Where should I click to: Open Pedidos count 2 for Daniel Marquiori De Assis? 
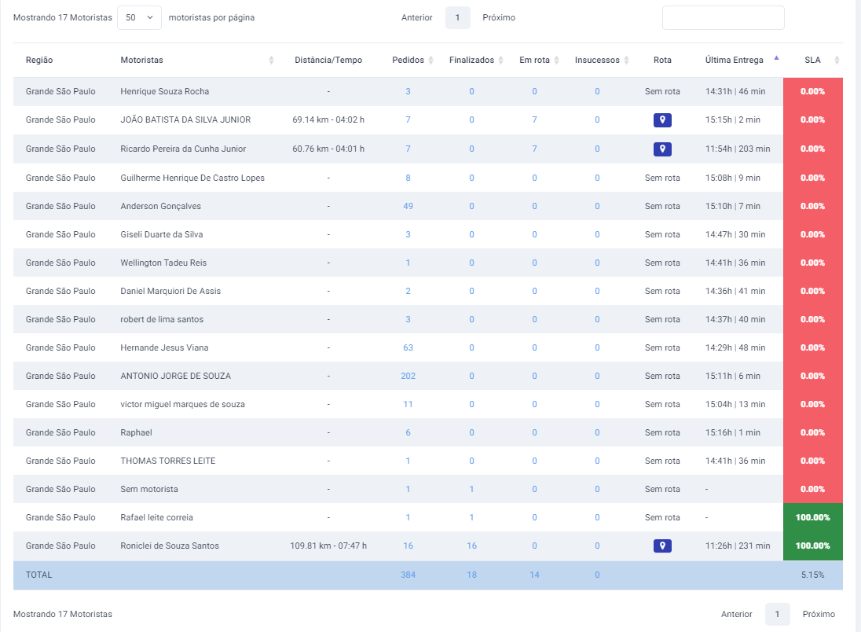pyautogui.click(x=408, y=292)
